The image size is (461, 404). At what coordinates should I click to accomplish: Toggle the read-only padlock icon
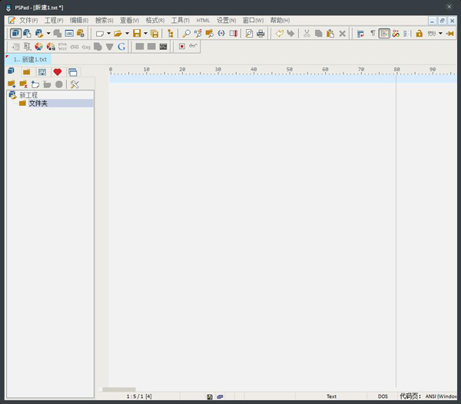[x=419, y=33]
